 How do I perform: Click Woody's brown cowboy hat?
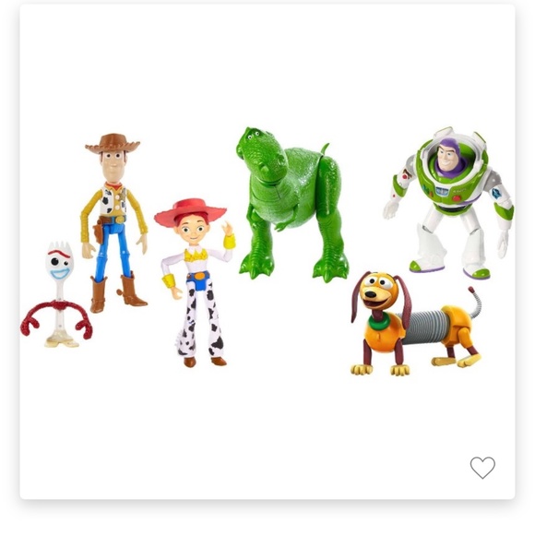[x=113, y=143]
